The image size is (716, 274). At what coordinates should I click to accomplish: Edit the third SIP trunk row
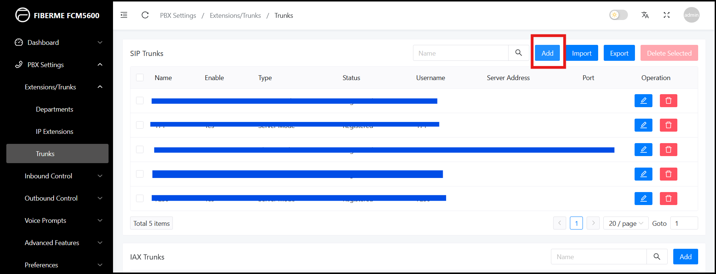click(x=644, y=149)
